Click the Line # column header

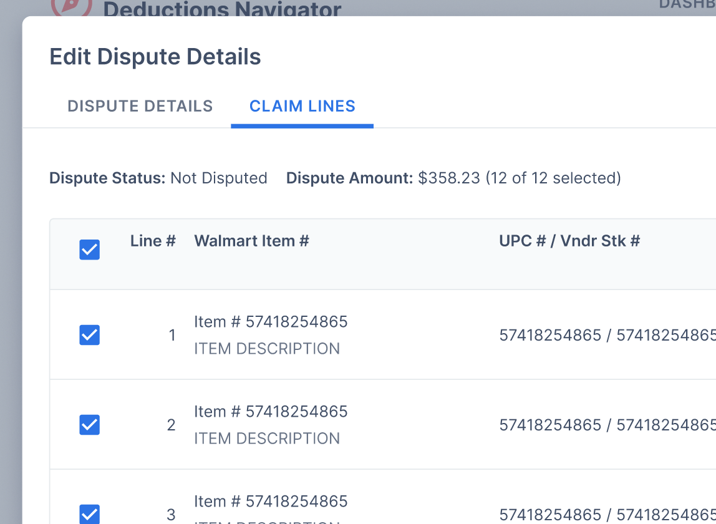click(x=152, y=241)
